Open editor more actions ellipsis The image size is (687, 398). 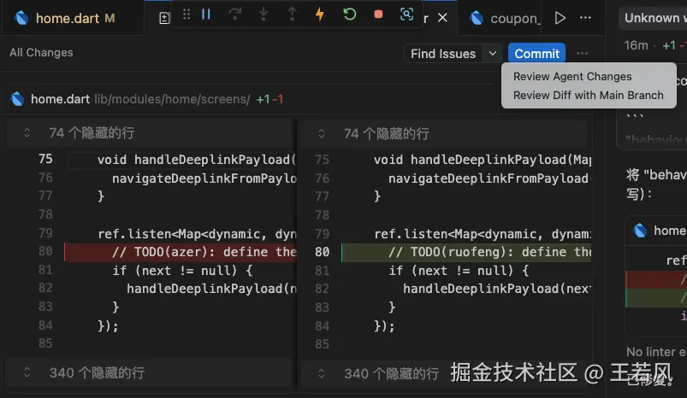tap(585, 18)
